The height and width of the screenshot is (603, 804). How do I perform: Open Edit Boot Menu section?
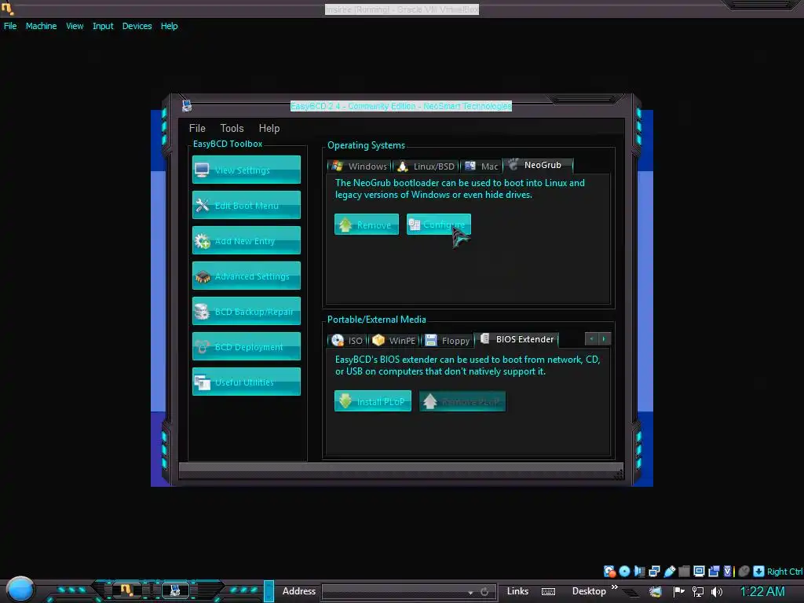click(x=246, y=205)
